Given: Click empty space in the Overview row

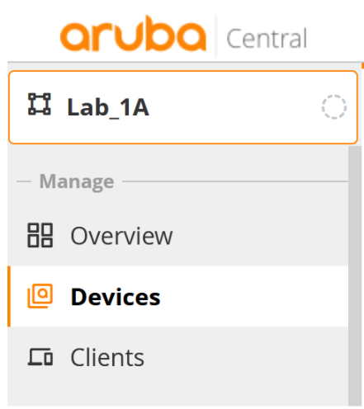Looking at the screenshot, I should (258, 236).
